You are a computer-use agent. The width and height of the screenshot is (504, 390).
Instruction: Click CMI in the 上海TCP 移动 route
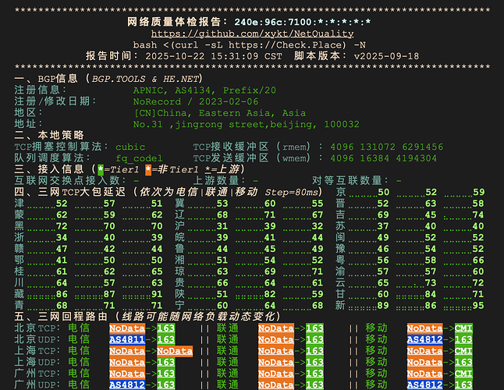point(463,351)
